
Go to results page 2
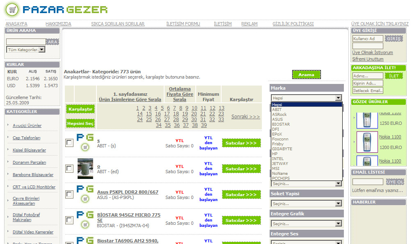(x=144, y=108)
